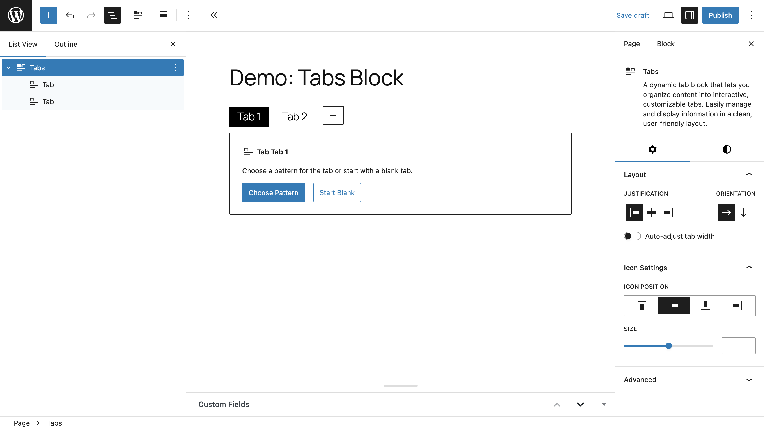
Task: Click the laptop preview icon
Action: click(668, 15)
